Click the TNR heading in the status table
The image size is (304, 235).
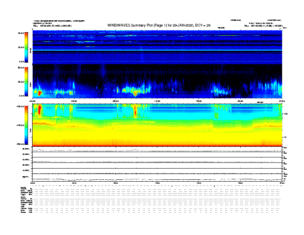click(22, 207)
